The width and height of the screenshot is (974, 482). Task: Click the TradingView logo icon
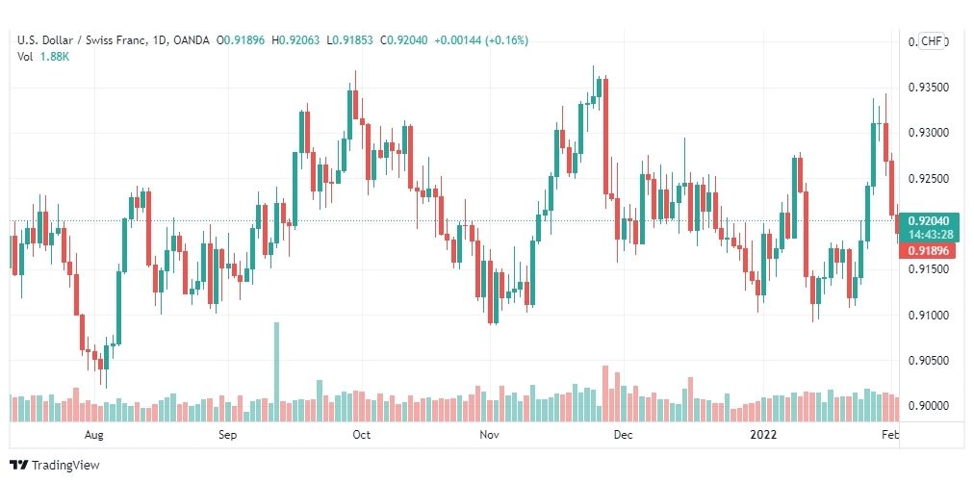coord(18,465)
